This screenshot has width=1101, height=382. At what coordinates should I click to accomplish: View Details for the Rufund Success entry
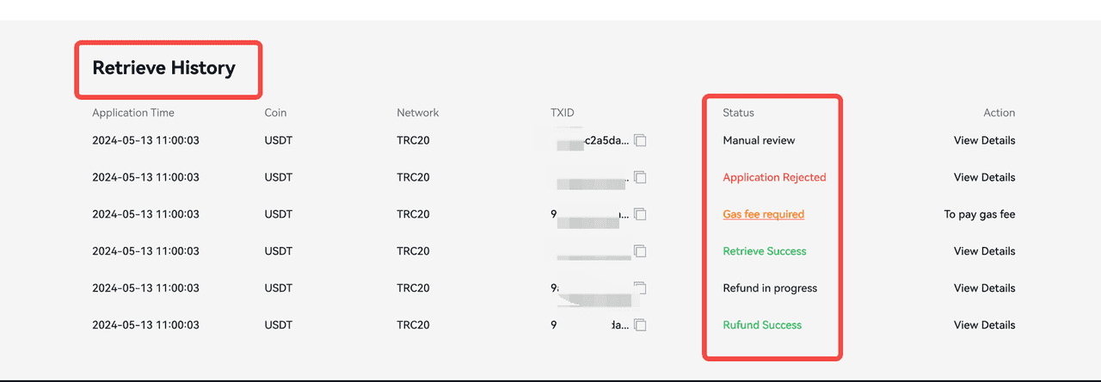point(984,325)
